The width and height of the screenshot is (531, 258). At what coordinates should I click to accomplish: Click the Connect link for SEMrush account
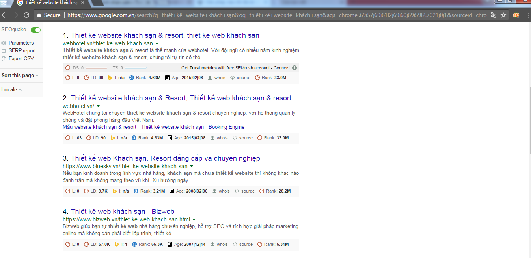(281, 68)
